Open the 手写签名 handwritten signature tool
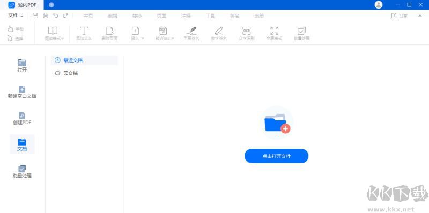This screenshot has height=213, width=429. pyautogui.click(x=191, y=34)
